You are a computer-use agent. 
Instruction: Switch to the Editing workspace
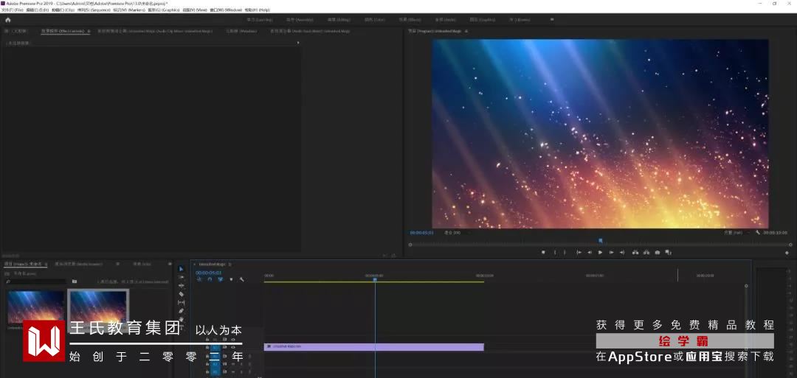click(x=339, y=20)
